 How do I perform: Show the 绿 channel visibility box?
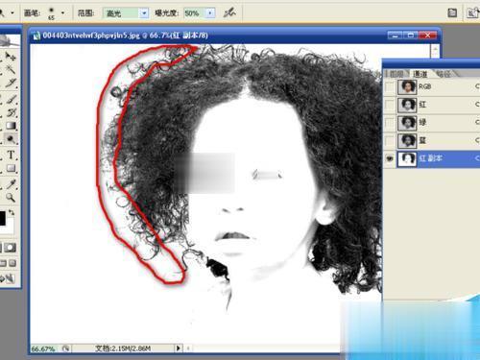point(390,123)
